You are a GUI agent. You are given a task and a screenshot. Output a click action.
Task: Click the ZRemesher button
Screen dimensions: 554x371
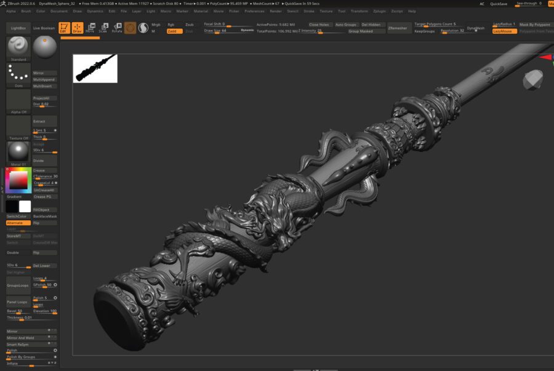pyautogui.click(x=397, y=28)
